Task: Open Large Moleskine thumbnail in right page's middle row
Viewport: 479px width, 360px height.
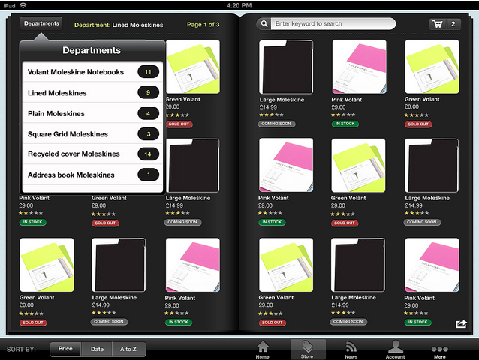Action: (432, 165)
